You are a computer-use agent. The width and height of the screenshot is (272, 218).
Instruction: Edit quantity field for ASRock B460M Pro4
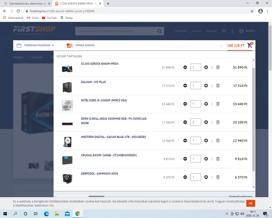coord(195,67)
